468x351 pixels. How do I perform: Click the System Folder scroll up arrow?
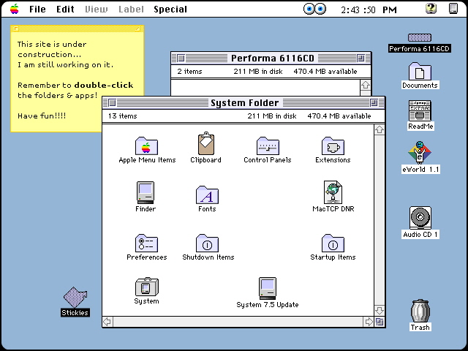click(x=380, y=129)
